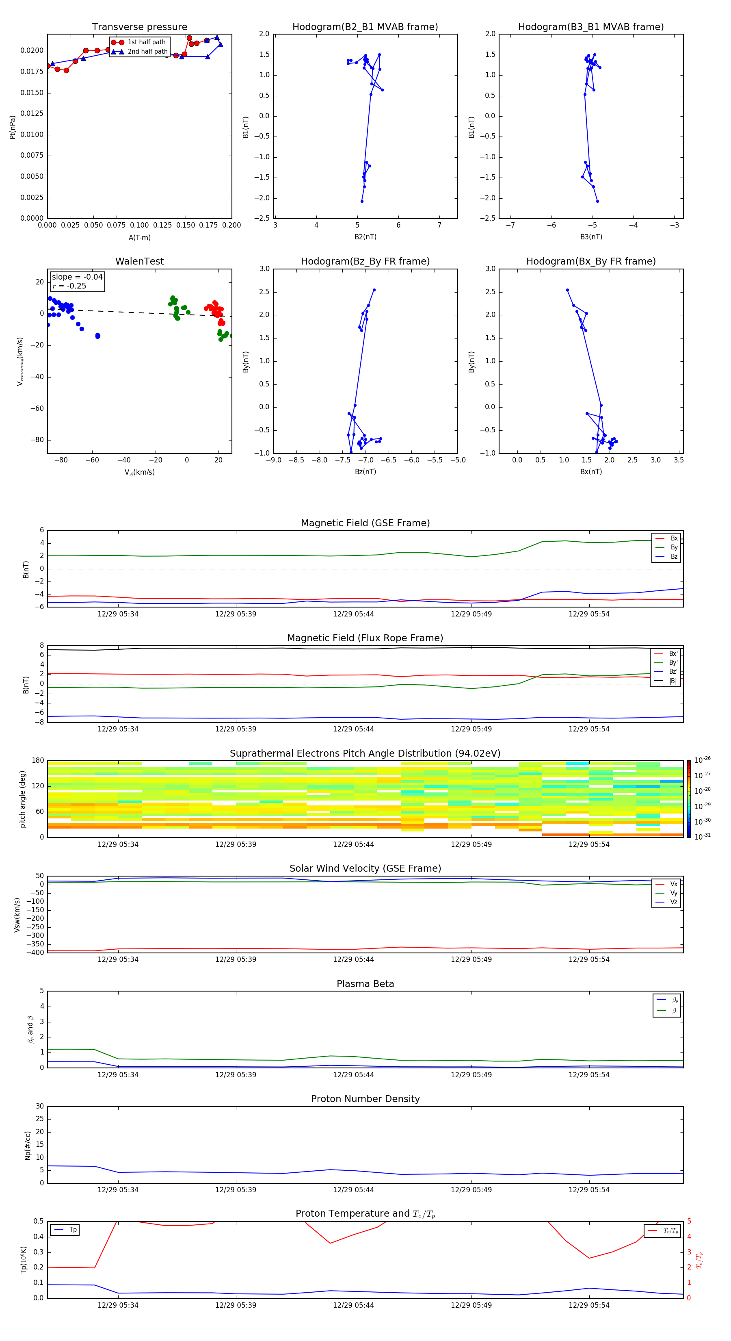Click the pitch angle colorbar
The width and height of the screenshot is (731, 1341).
click(x=689, y=799)
